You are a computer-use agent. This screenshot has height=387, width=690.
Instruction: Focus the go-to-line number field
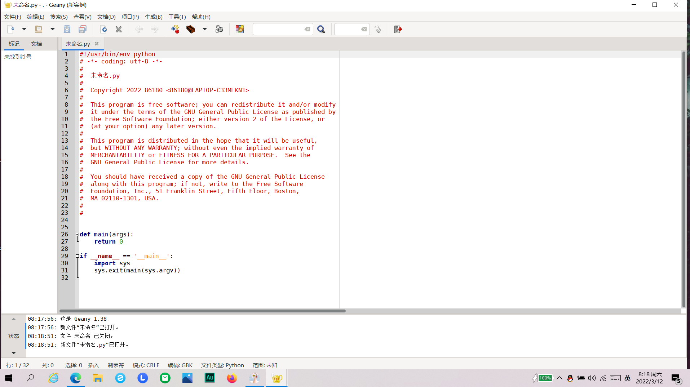pos(347,29)
